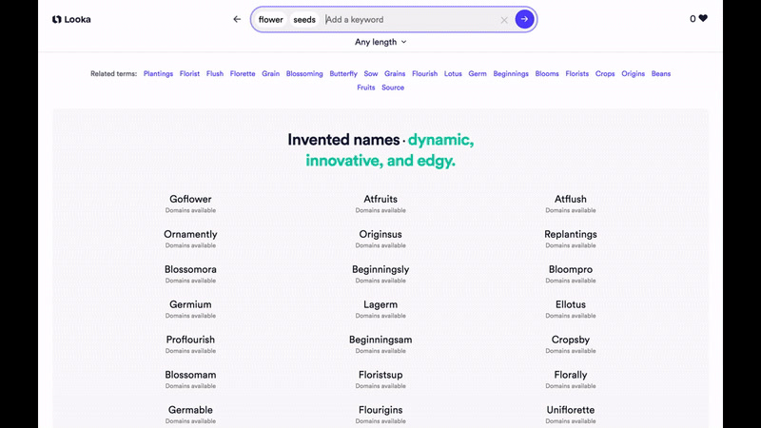This screenshot has height=428, width=761.
Task: View the Bloompro name
Action: coord(570,269)
